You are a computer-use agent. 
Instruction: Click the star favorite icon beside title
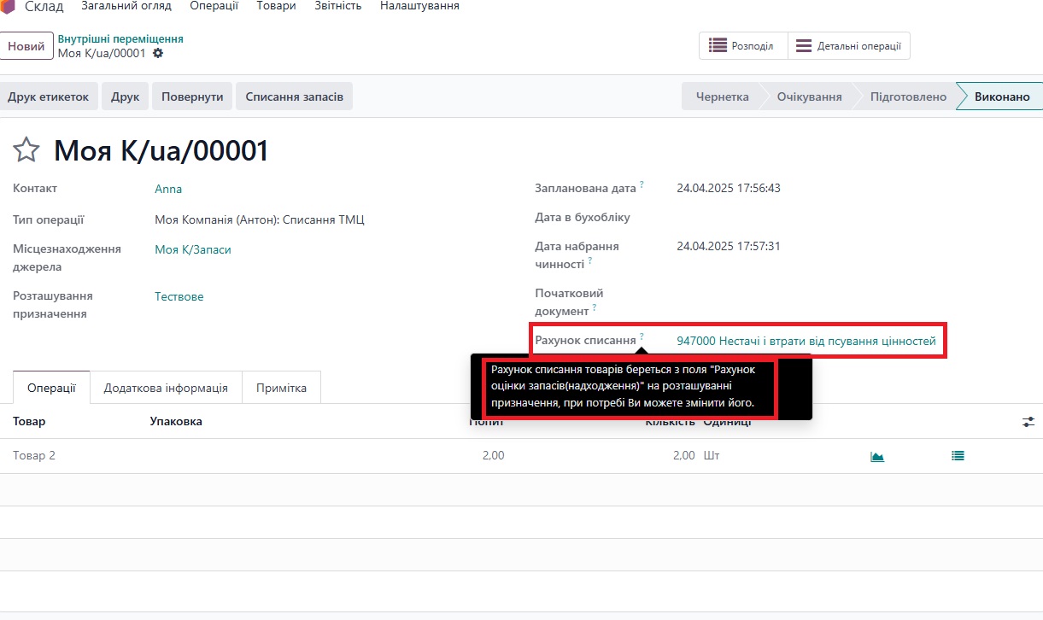point(26,150)
